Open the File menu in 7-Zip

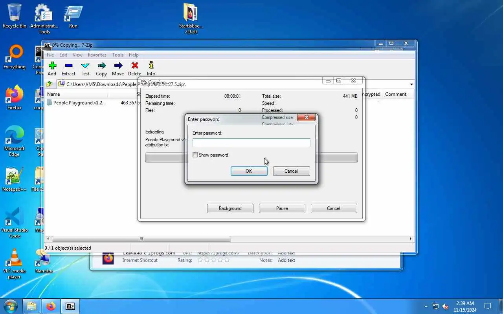pos(50,55)
